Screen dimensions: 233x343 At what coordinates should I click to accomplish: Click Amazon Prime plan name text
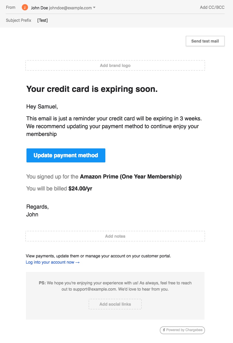[131, 177]
